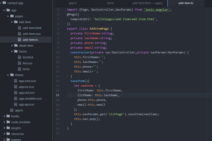Click 'AddItemPage' class name in code
The image size is (212, 141).
click(x=99, y=29)
